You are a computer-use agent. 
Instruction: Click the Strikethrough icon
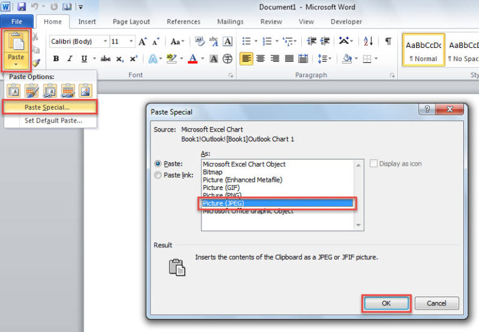pyautogui.click(x=105, y=59)
